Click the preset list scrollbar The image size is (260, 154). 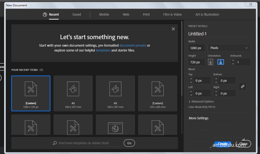coord(182,58)
